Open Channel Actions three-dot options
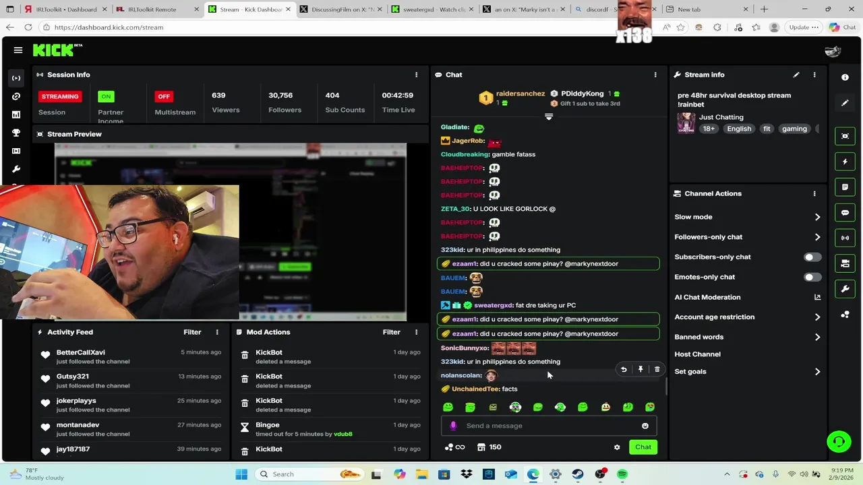 [x=814, y=193]
